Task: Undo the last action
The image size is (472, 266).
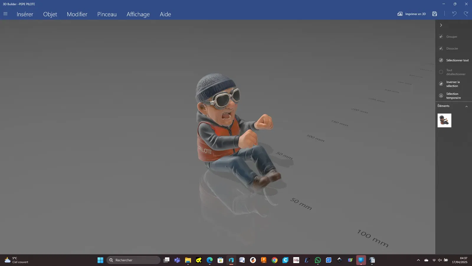Action: point(454,14)
